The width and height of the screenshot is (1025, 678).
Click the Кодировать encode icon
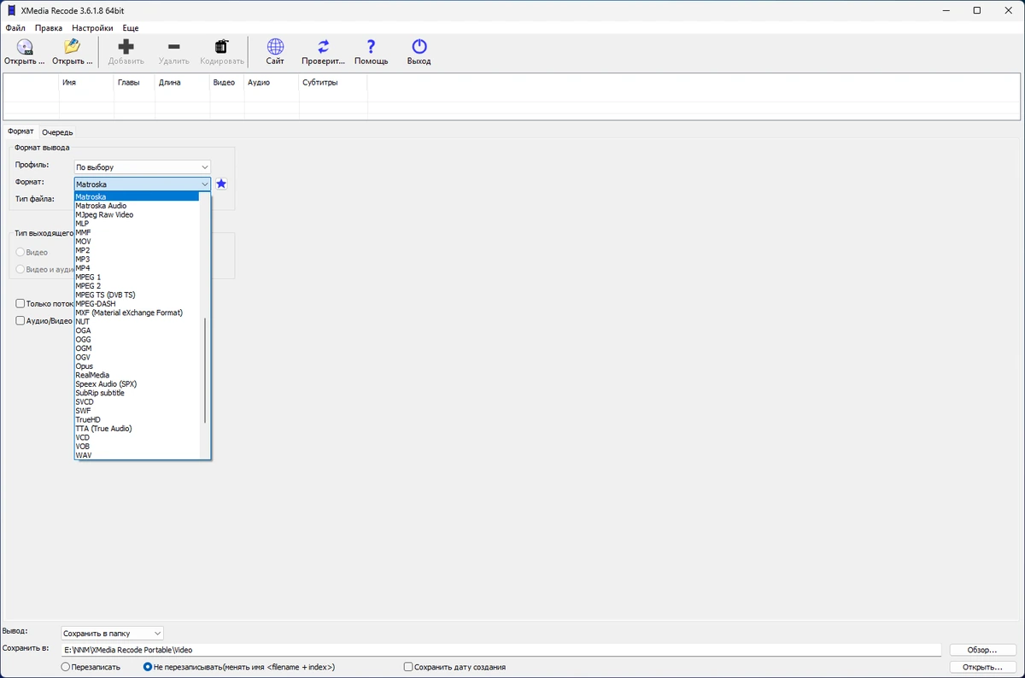222,47
